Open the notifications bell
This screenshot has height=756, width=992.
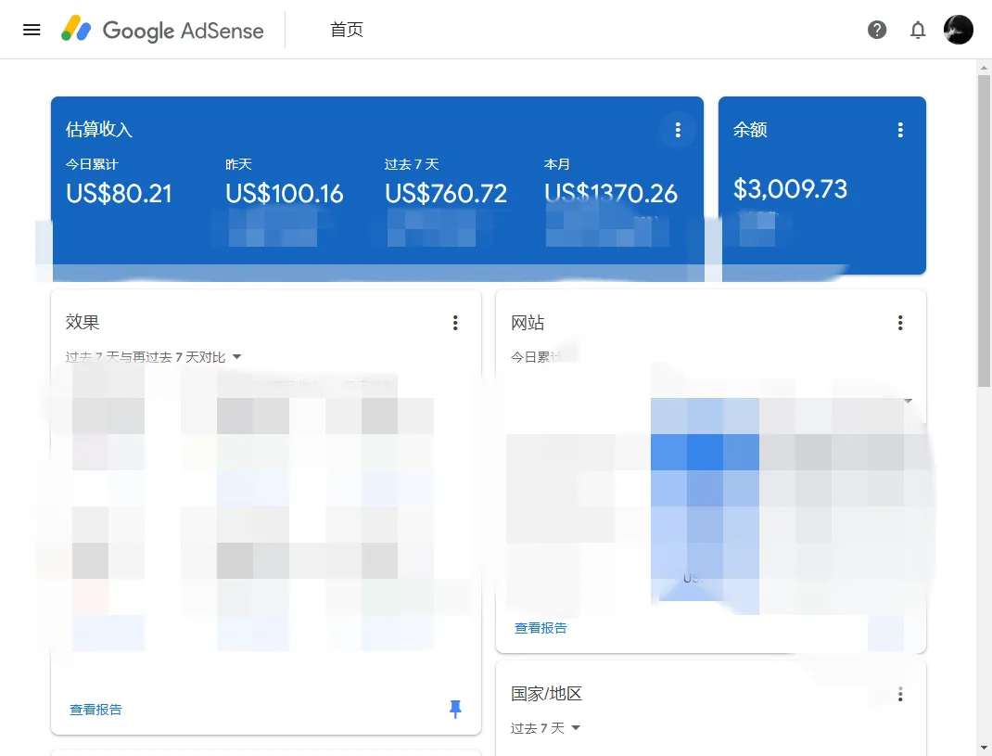[918, 30]
